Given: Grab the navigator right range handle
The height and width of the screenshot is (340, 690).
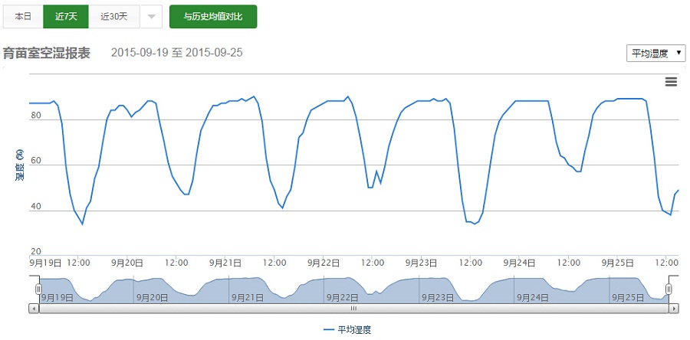Looking at the screenshot, I should [x=669, y=289].
